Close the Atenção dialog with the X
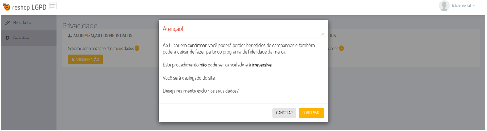Viewport: 487px width, 131px height. [322, 34]
